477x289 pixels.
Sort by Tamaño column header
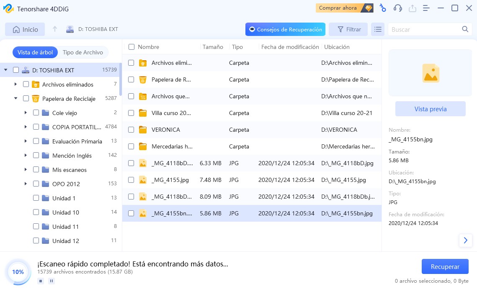pos(213,47)
